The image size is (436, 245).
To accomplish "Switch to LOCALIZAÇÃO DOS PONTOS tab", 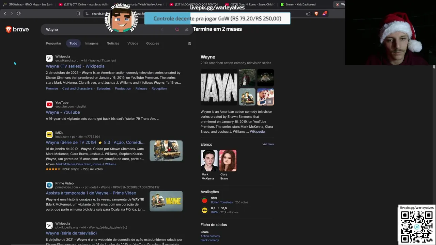I will click(x=194, y=4).
